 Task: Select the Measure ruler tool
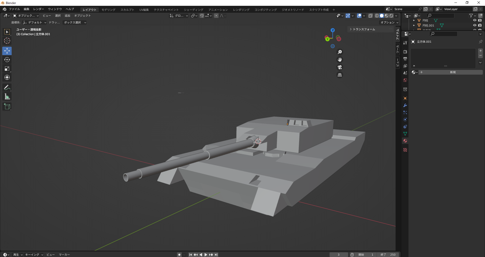(x=7, y=97)
